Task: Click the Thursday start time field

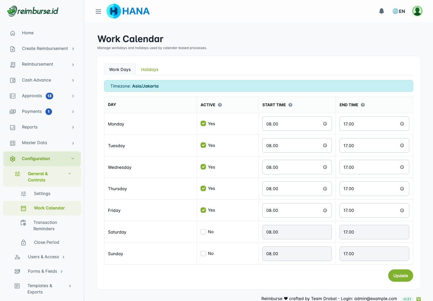Action: 297,189
